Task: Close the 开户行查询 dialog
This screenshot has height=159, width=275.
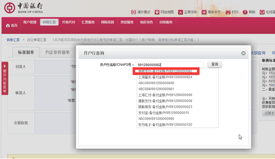Action: (x=243, y=53)
